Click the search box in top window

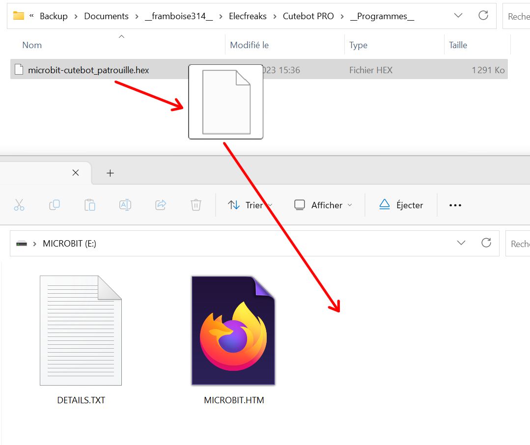click(x=516, y=16)
